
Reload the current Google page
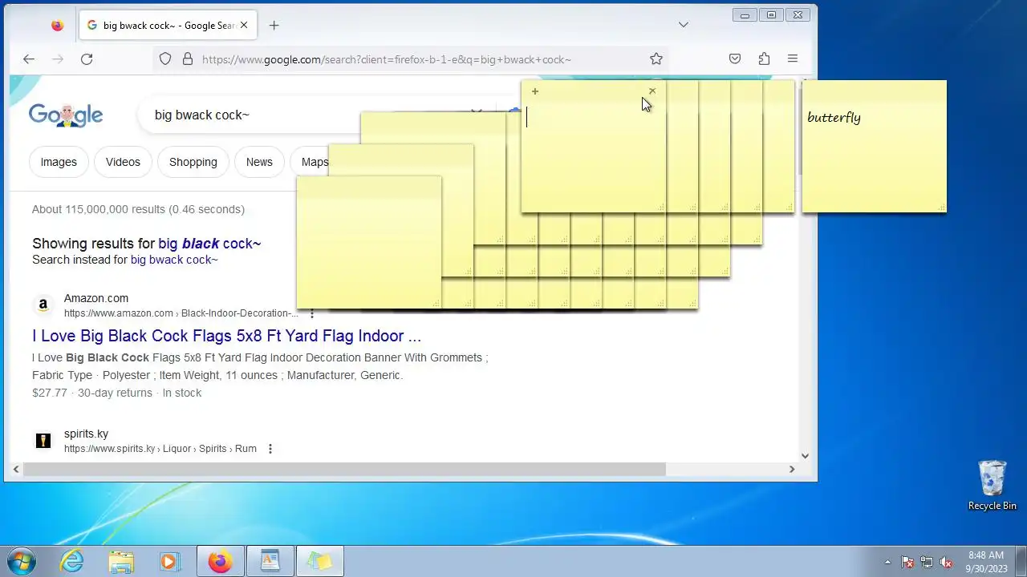87,59
